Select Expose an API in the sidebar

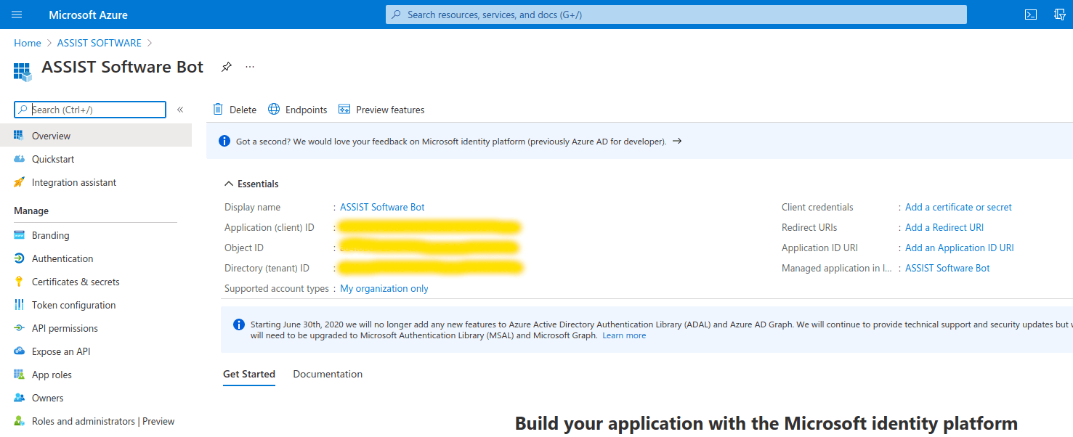[x=60, y=351]
